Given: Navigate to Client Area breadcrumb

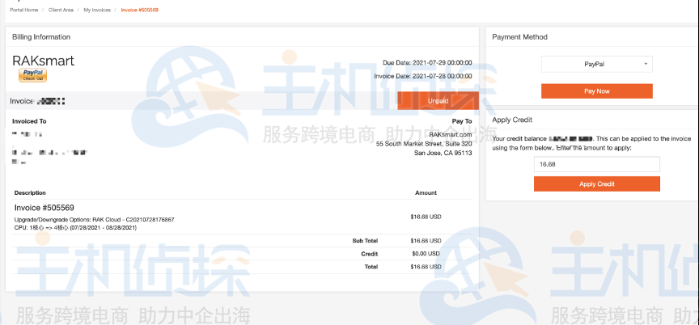Looking at the screenshot, I should pyautogui.click(x=61, y=10).
